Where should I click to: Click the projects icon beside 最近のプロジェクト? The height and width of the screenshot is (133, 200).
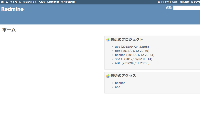[x=108, y=40]
